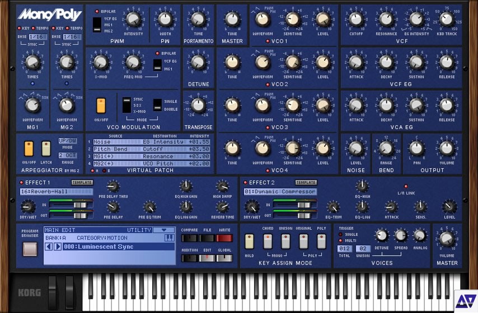Image resolution: width=478 pixels, height=313 pixels.
Task: Select the Original key assign mode
Action: (x=303, y=241)
